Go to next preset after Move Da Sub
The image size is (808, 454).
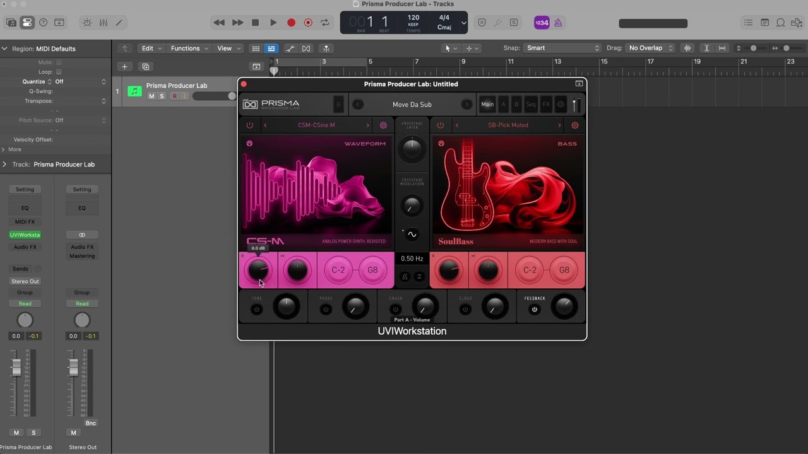click(x=467, y=105)
